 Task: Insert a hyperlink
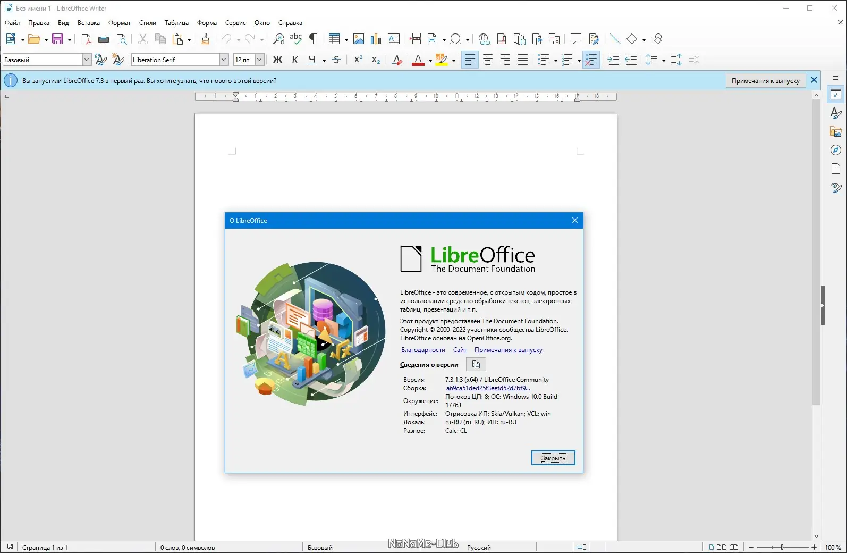pyautogui.click(x=484, y=39)
